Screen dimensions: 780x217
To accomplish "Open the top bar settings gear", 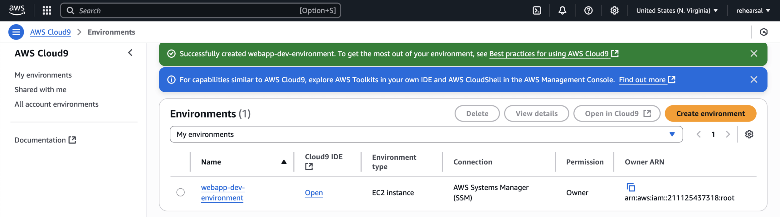I will coord(614,11).
